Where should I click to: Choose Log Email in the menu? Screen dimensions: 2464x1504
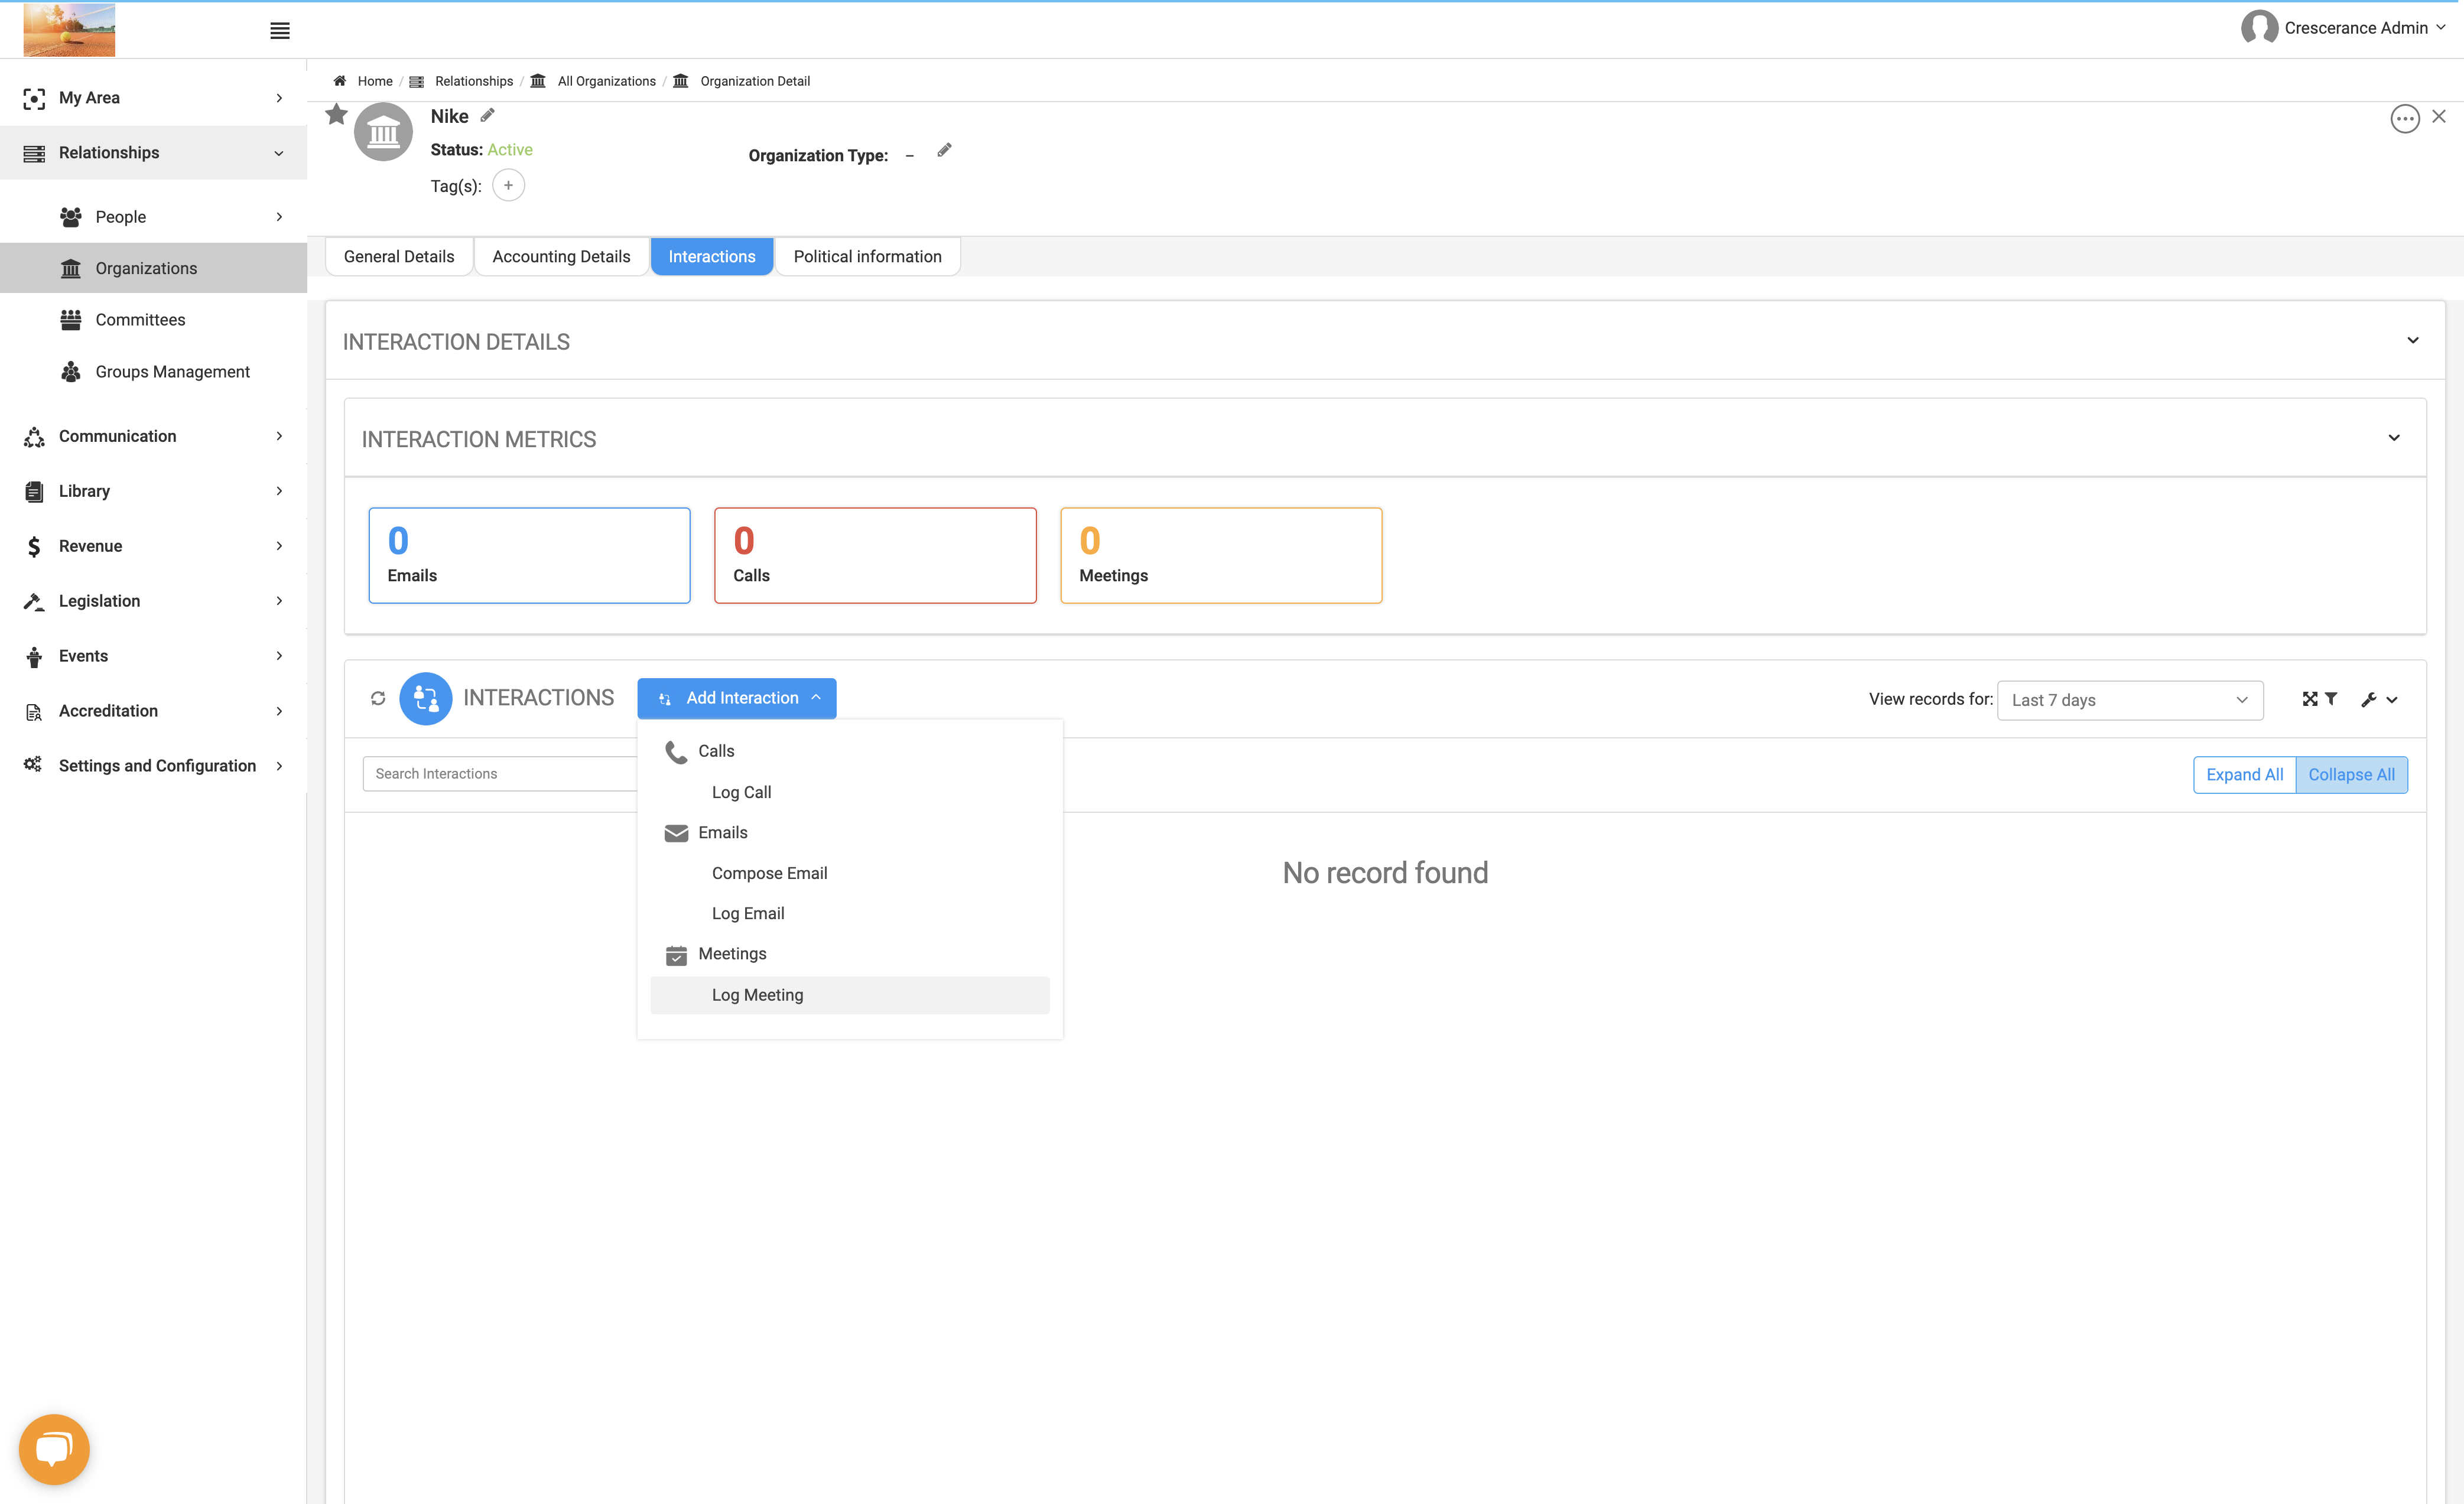click(x=849, y=913)
